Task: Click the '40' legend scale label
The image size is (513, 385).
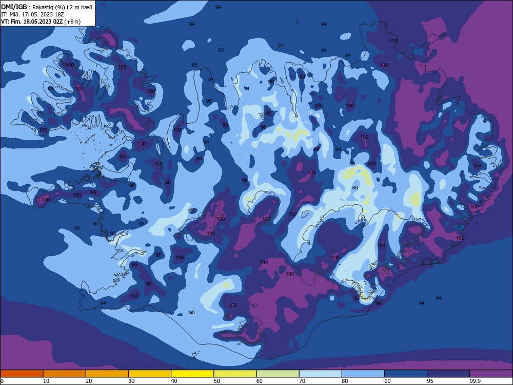Action: click(174, 381)
